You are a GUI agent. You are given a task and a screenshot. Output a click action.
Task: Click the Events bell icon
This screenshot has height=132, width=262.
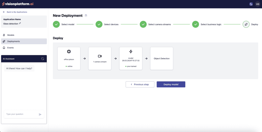[x=4, y=48]
